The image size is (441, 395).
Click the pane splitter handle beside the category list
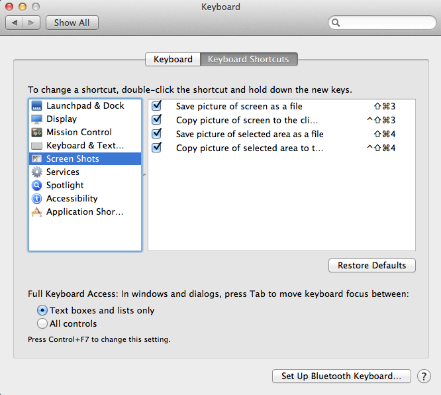click(144, 175)
